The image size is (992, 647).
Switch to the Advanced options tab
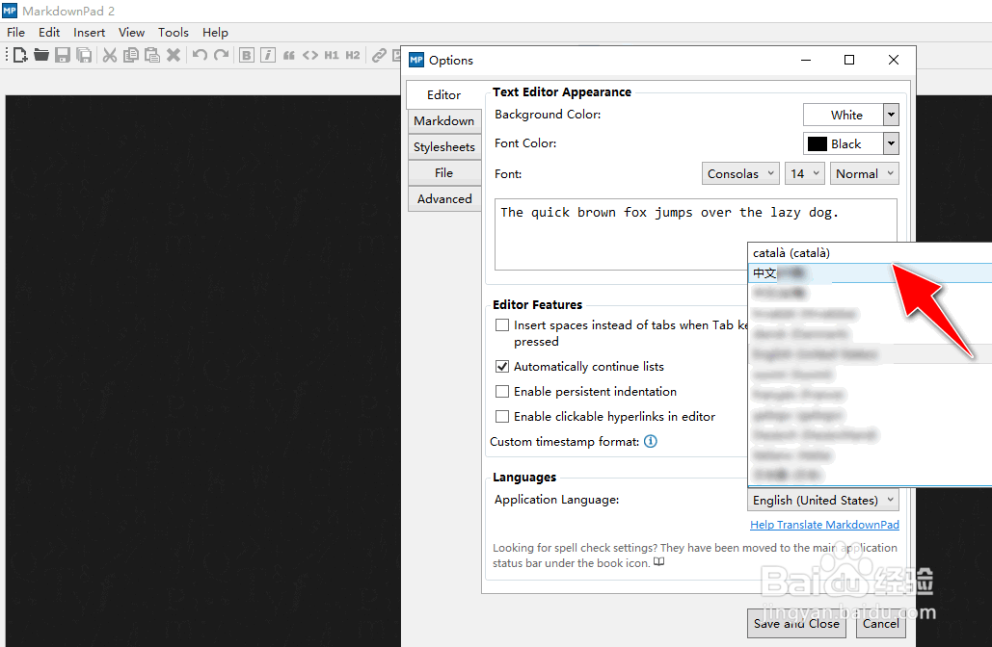(x=444, y=198)
